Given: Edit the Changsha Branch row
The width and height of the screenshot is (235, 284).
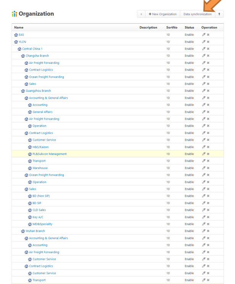Looking at the screenshot, I should pos(204,55).
